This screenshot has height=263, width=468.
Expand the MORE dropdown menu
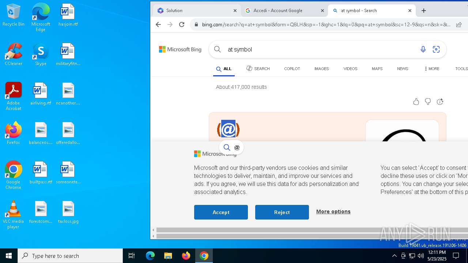pos(432,69)
